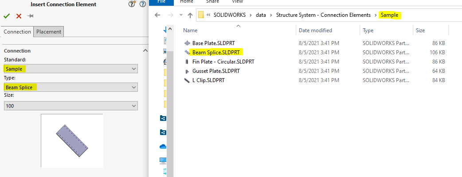Expand the arrow after data breadcrumb

pos(271,15)
